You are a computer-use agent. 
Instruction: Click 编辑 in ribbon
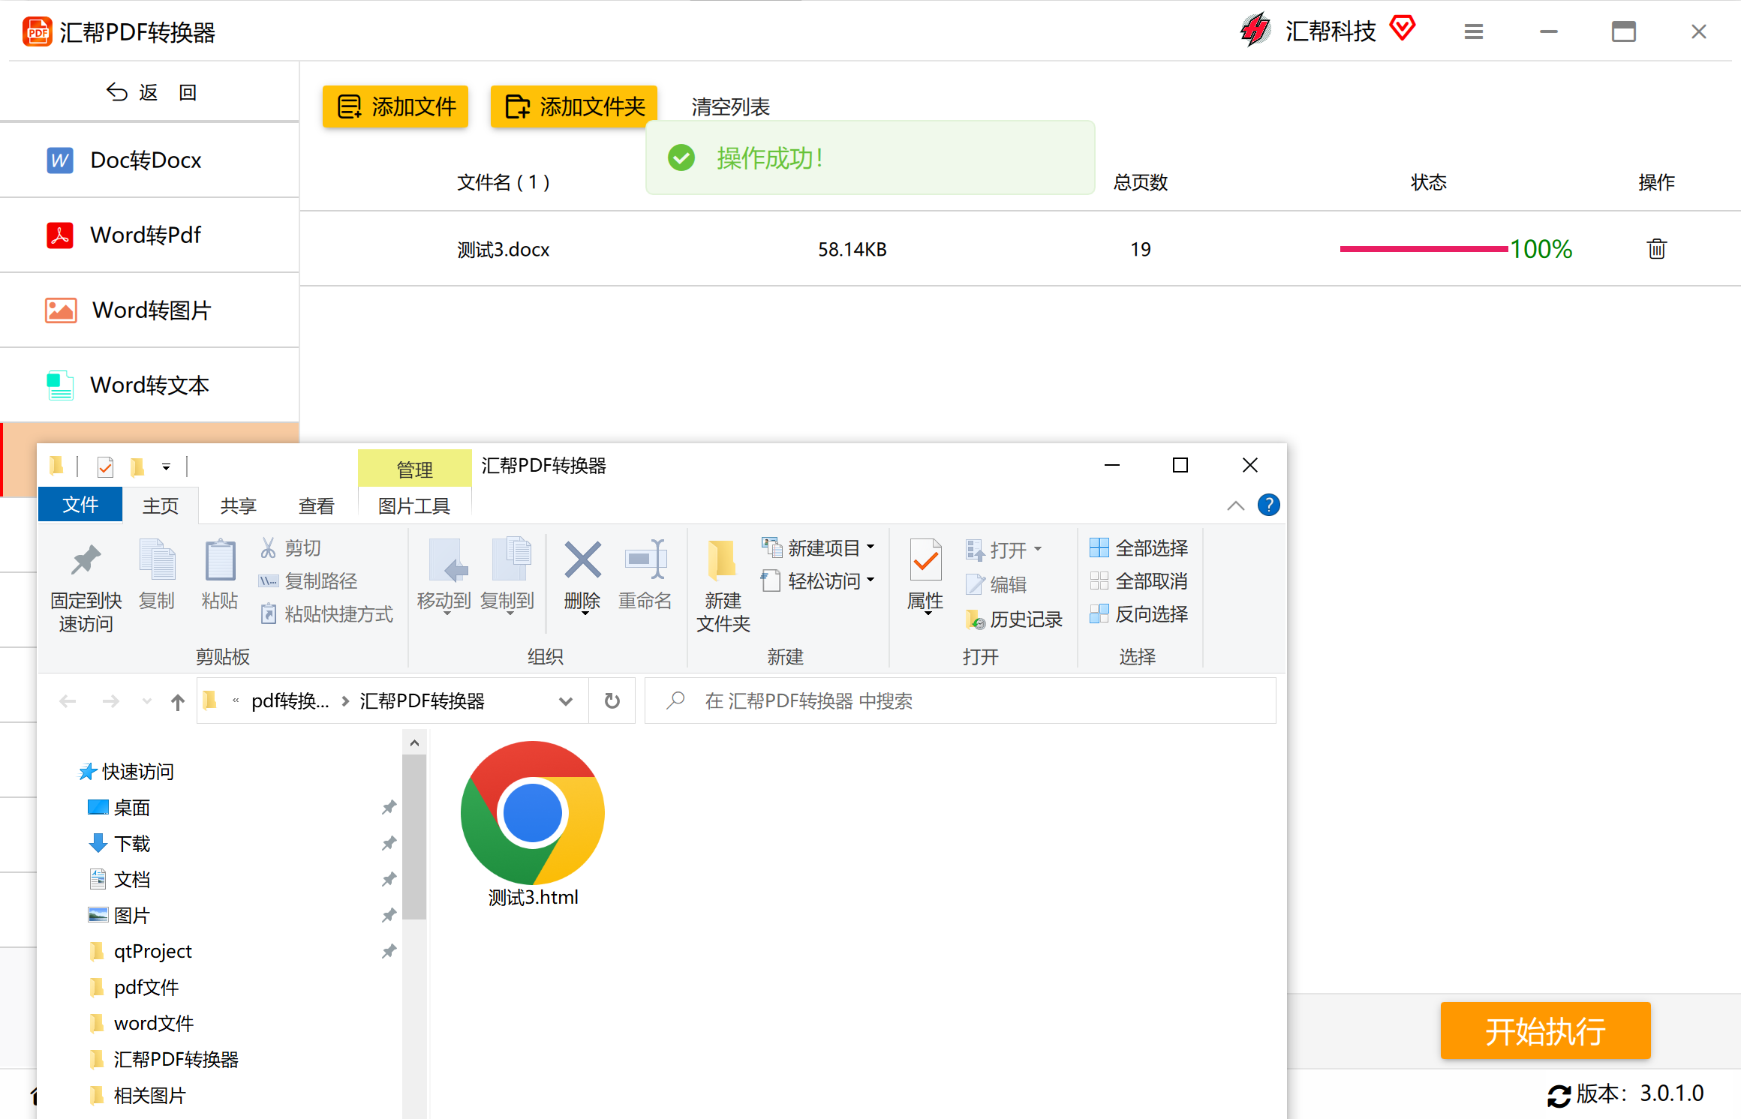tap(997, 584)
